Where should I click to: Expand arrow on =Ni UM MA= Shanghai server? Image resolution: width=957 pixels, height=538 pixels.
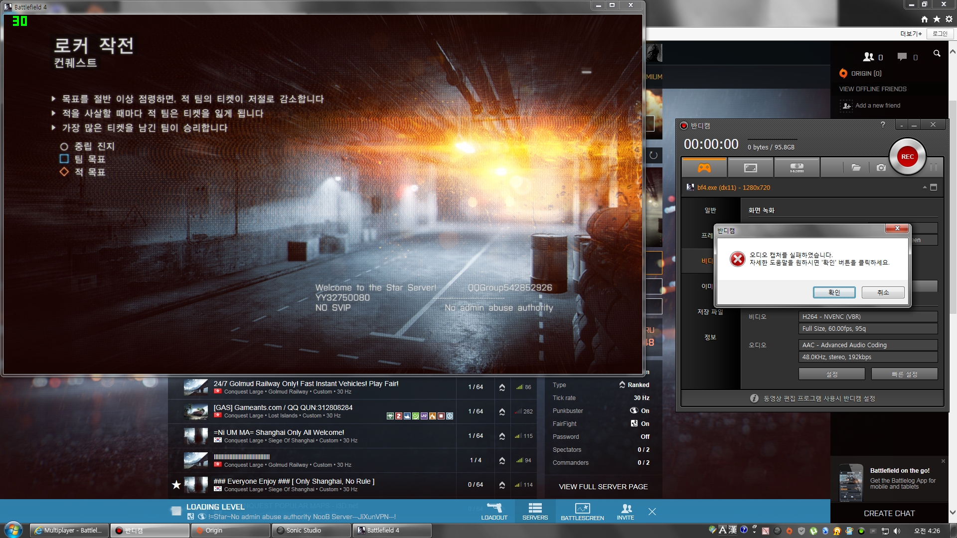pos(502,436)
